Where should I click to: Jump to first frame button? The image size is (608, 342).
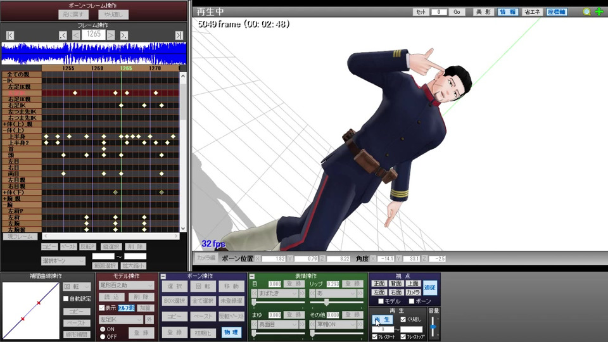(11, 35)
